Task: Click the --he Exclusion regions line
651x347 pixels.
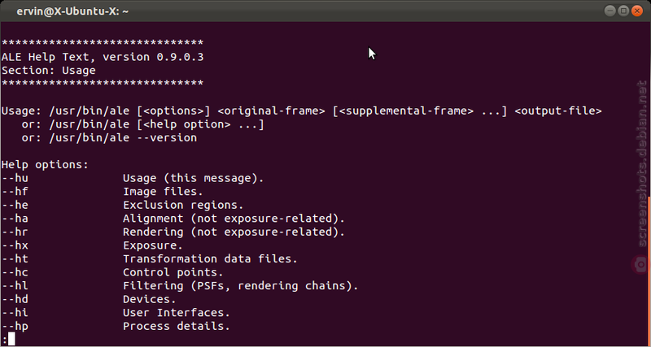Action: tap(123, 206)
